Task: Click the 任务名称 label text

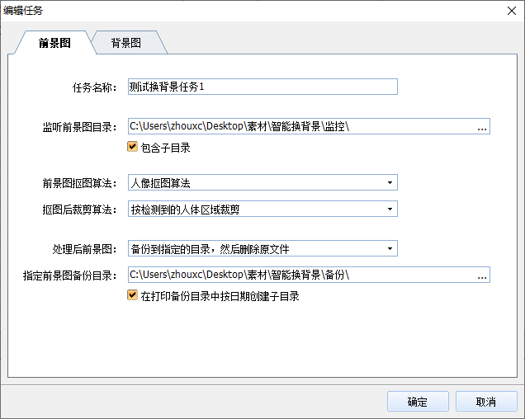Action: (x=96, y=87)
